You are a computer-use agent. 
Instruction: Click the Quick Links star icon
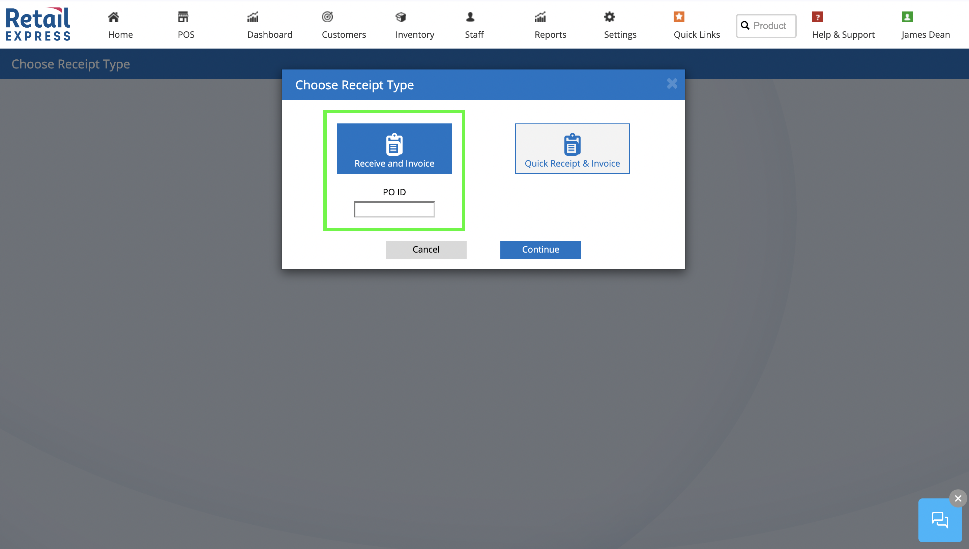coord(679,17)
